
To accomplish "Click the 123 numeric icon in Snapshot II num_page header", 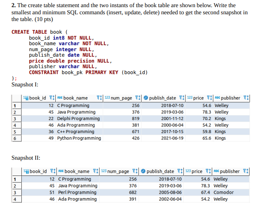I will (x=104, y=171).
